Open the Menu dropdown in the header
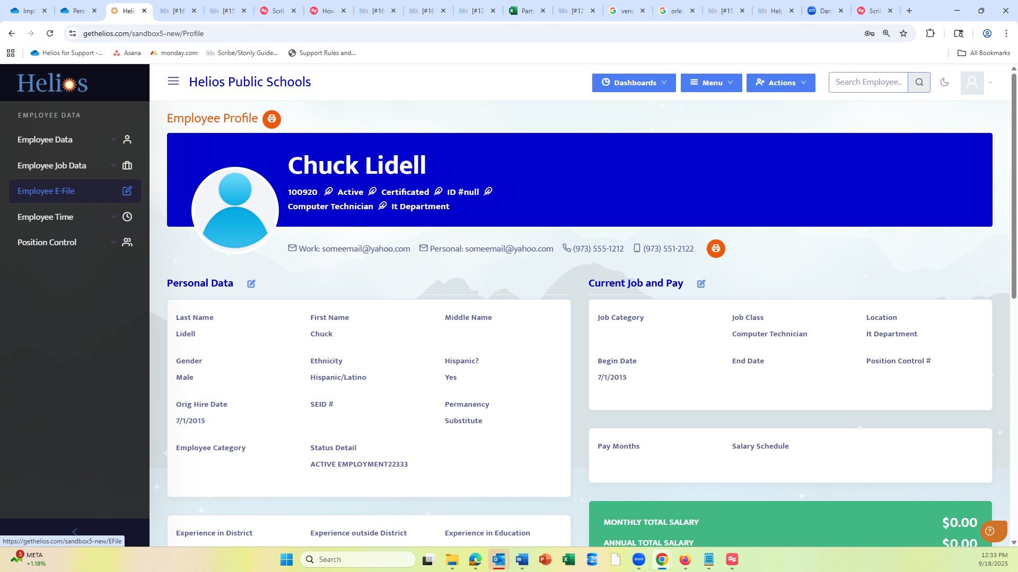1018x572 pixels. click(x=711, y=83)
